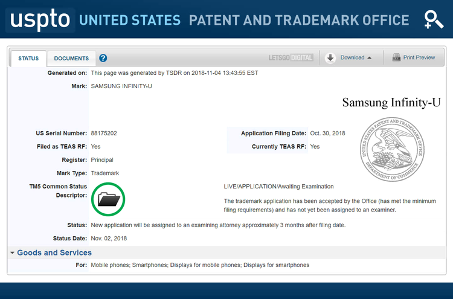Click the Application Filing Date label

pos(274,133)
